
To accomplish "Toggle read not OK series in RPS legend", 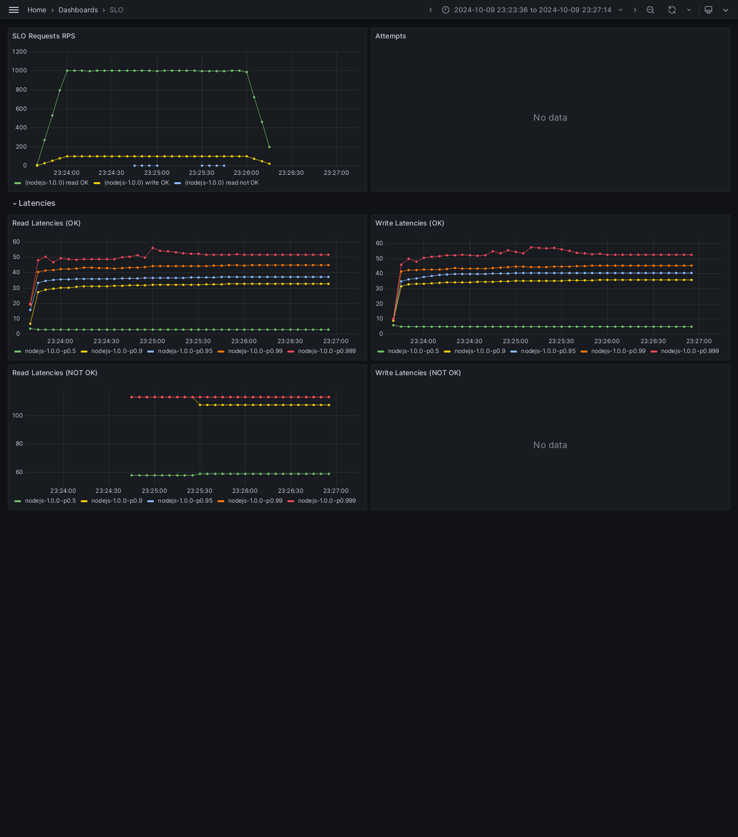I will click(221, 183).
